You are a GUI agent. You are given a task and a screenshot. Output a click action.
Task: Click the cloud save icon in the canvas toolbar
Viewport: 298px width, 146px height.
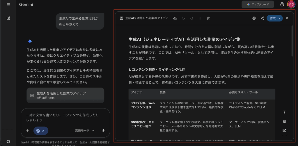(175, 18)
